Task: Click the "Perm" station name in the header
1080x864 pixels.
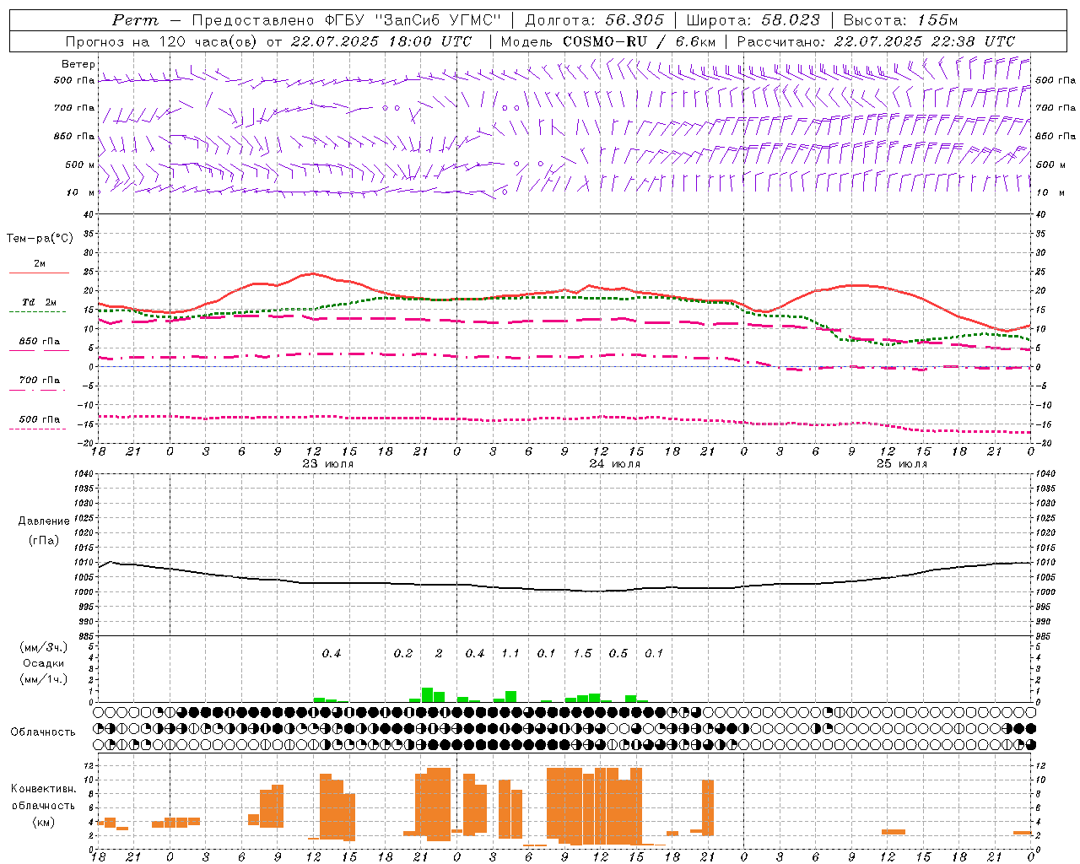Action: [x=135, y=20]
